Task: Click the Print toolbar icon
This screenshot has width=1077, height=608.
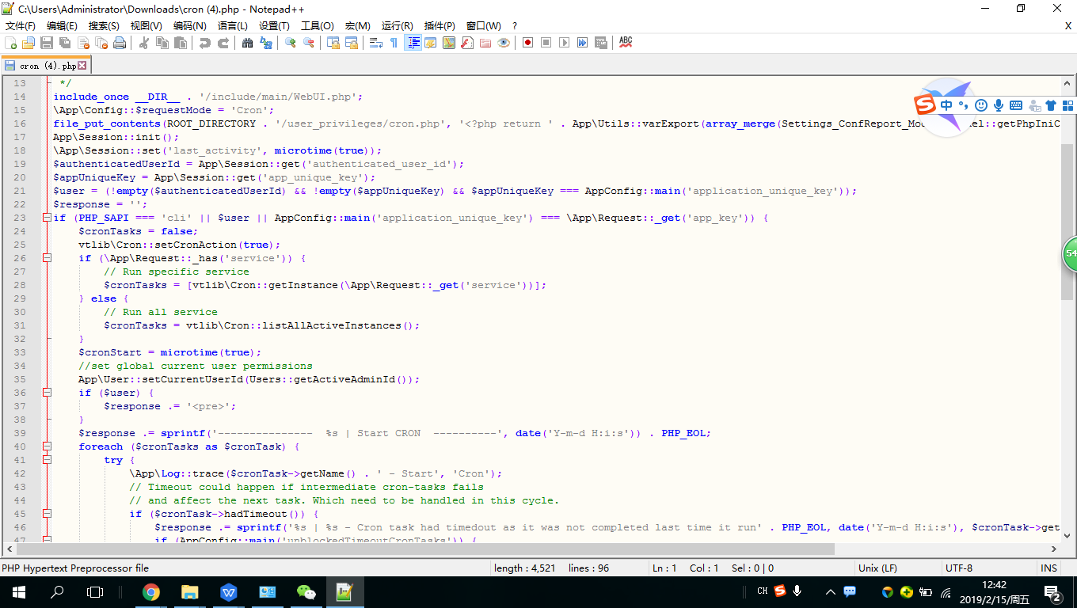Action: tap(119, 43)
